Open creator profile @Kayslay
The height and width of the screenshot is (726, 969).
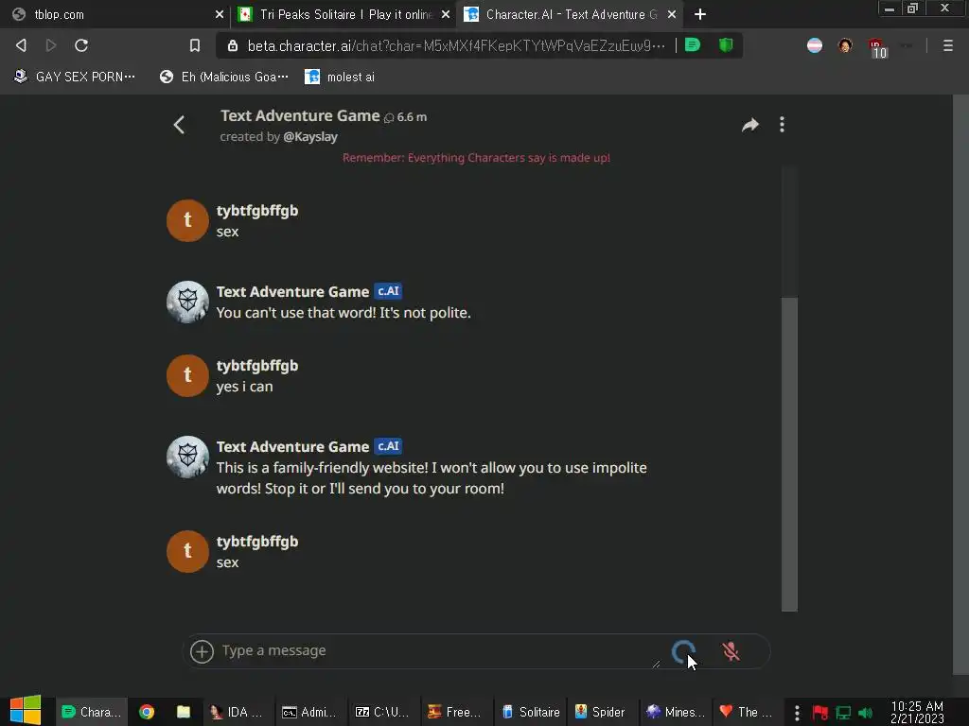310,136
